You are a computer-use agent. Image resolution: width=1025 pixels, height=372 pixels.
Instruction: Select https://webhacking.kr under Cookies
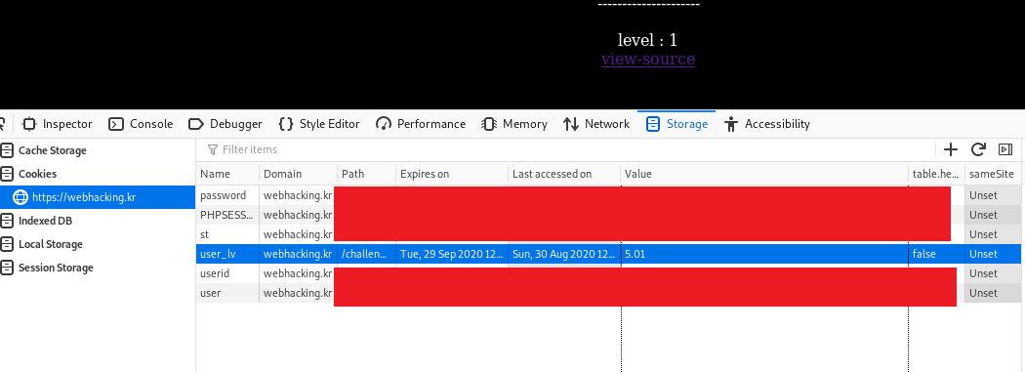pyautogui.click(x=98, y=197)
